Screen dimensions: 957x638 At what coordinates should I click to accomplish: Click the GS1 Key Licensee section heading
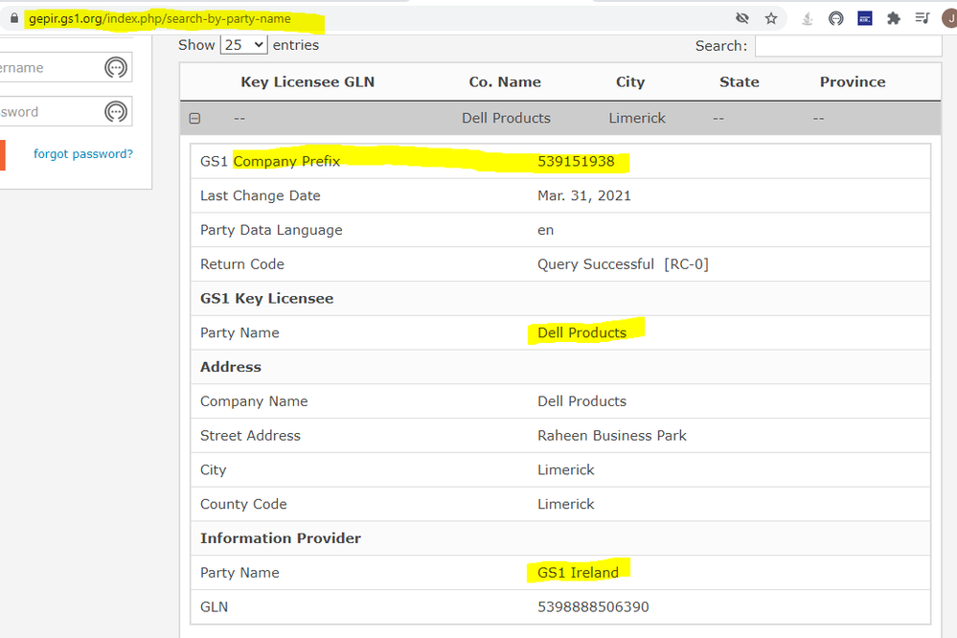266,299
